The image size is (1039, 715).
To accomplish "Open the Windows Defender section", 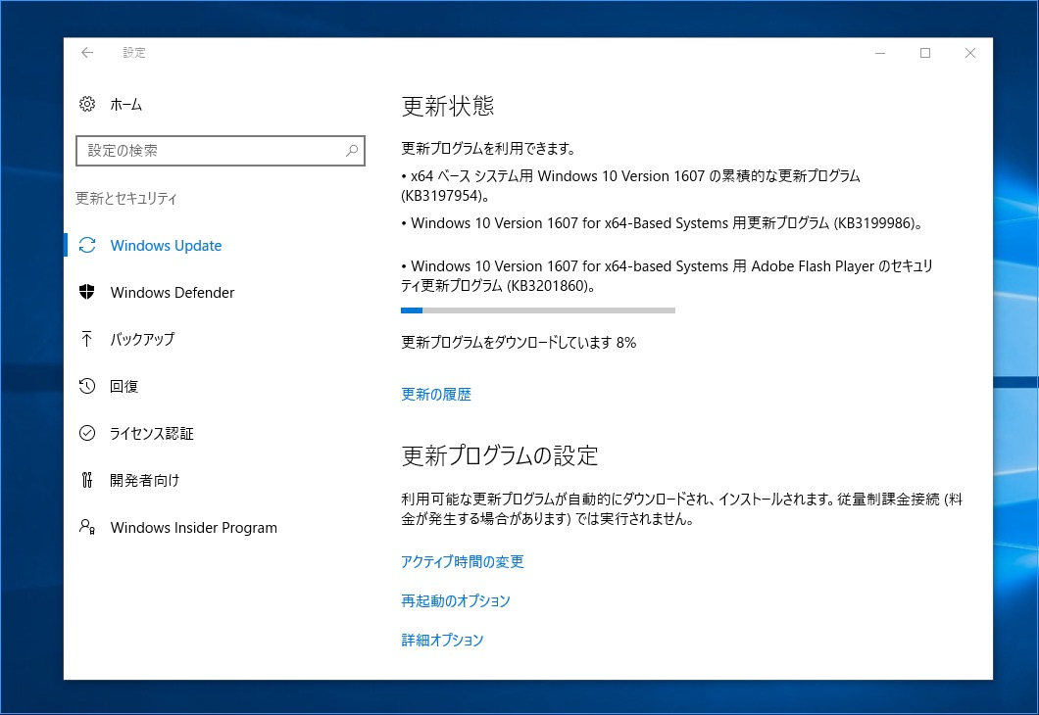I will (x=173, y=292).
